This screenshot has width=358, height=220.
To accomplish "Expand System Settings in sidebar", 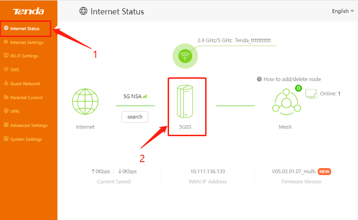I will (26, 139).
